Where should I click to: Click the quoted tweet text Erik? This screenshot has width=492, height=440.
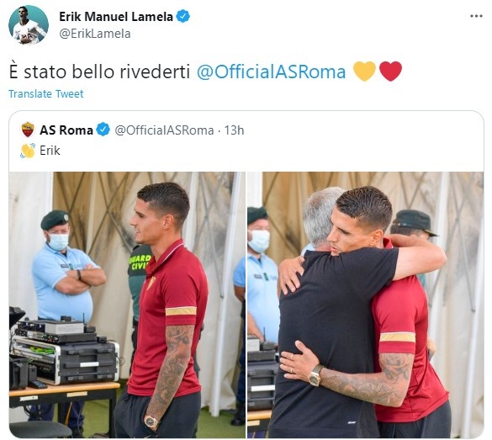point(50,151)
